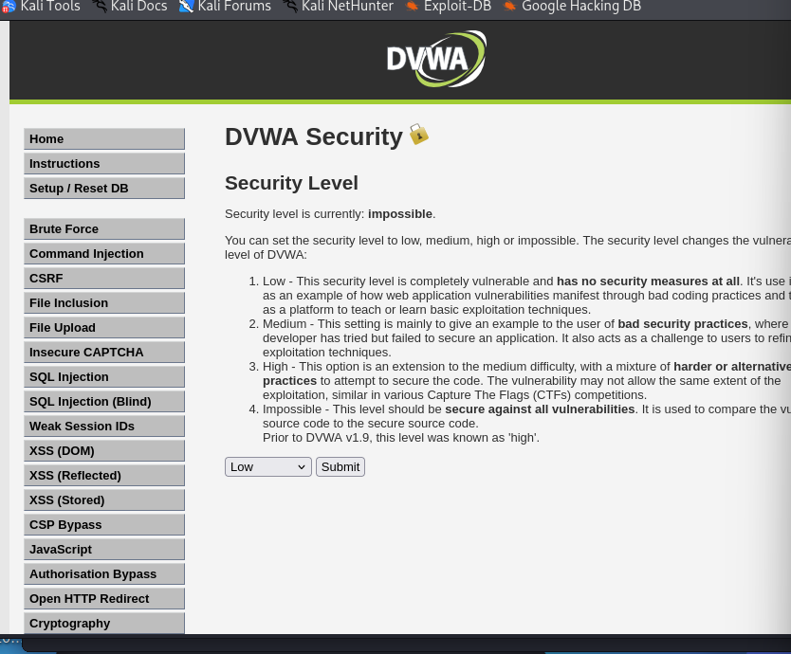The image size is (791, 654).
Task: Open the Authorisation Bypass module
Action: pyautogui.click(x=104, y=574)
